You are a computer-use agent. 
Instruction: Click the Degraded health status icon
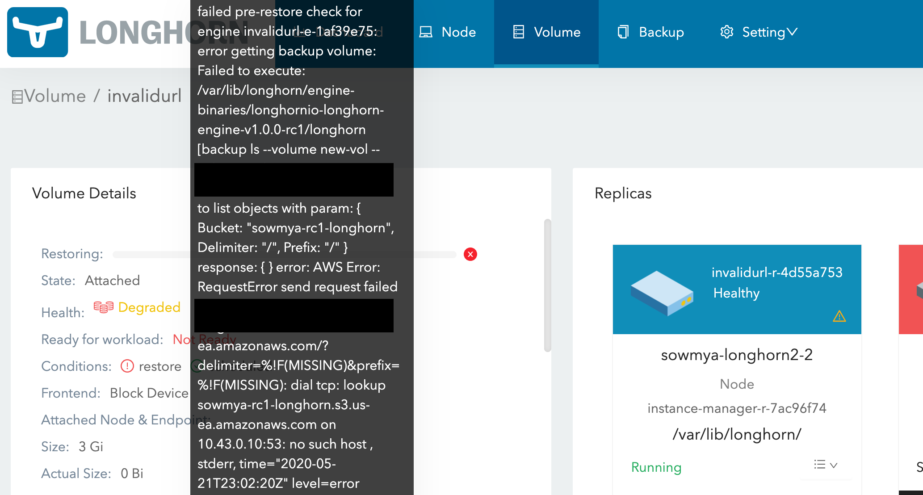pos(103,307)
